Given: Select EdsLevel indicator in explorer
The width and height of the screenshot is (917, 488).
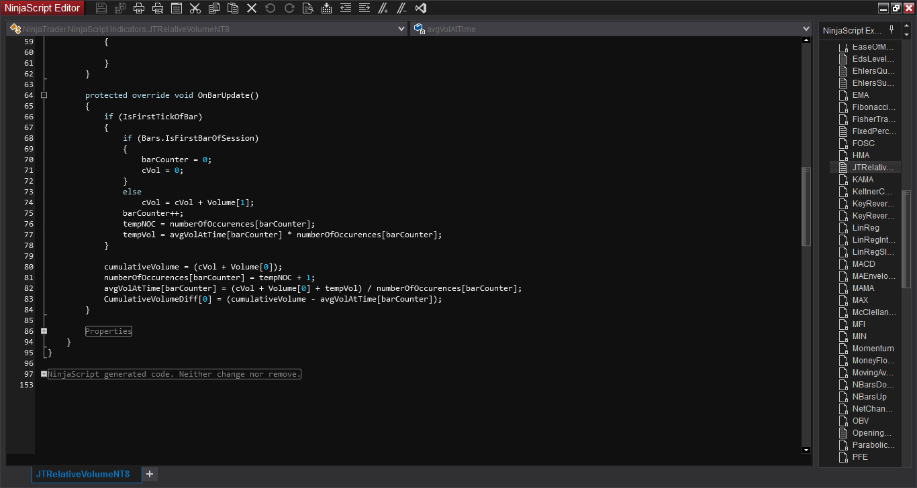Looking at the screenshot, I should (x=873, y=59).
